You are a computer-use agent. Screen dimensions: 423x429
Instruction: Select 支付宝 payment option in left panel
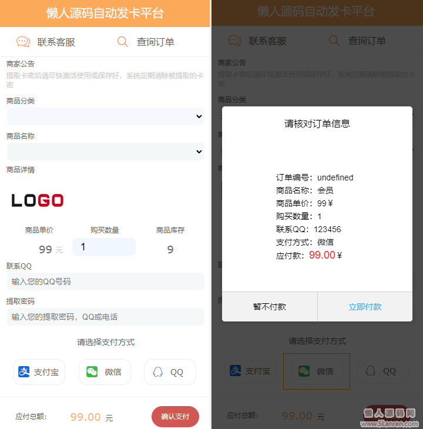tap(39, 372)
